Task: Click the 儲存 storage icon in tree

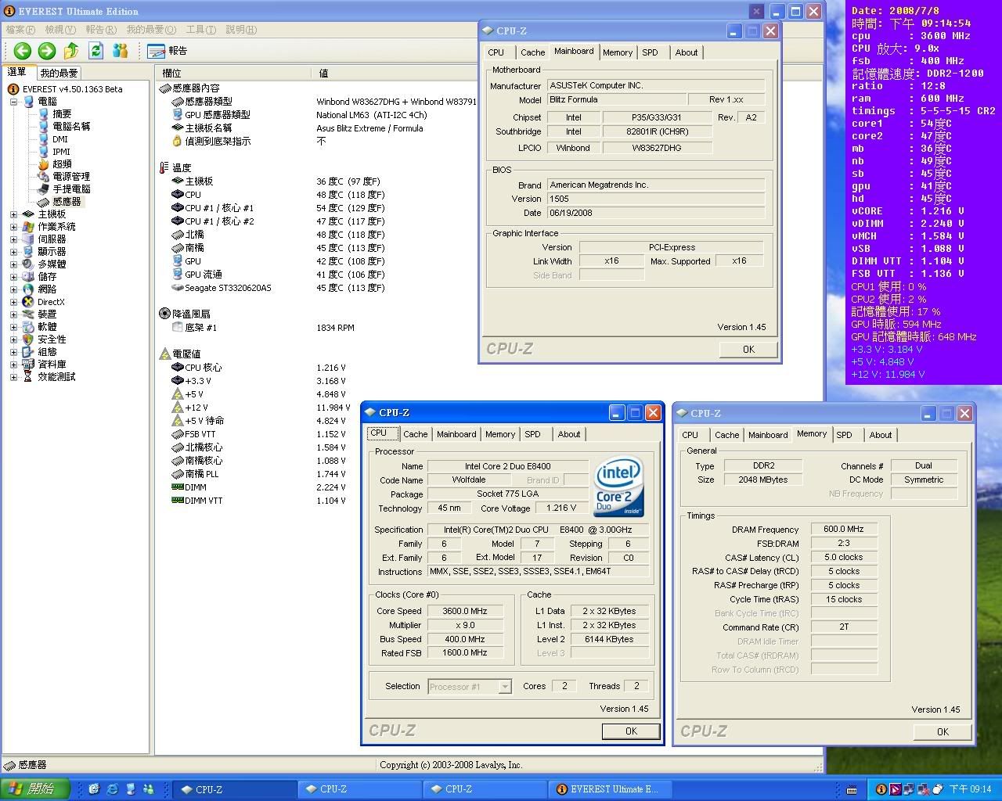Action: tap(28, 277)
